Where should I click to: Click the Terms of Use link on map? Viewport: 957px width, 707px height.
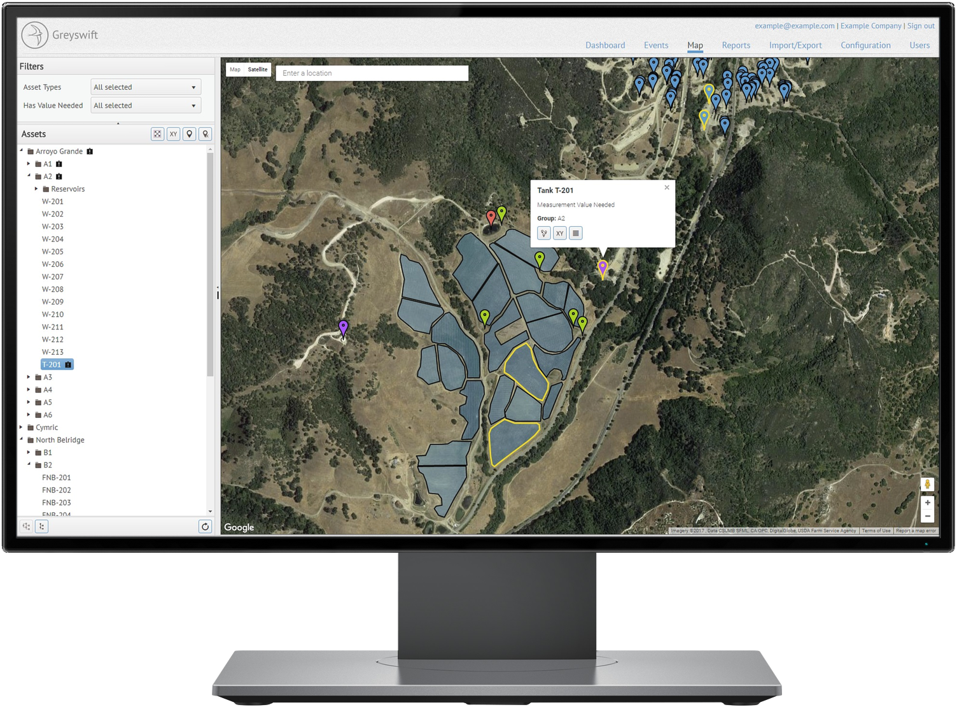[876, 531]
